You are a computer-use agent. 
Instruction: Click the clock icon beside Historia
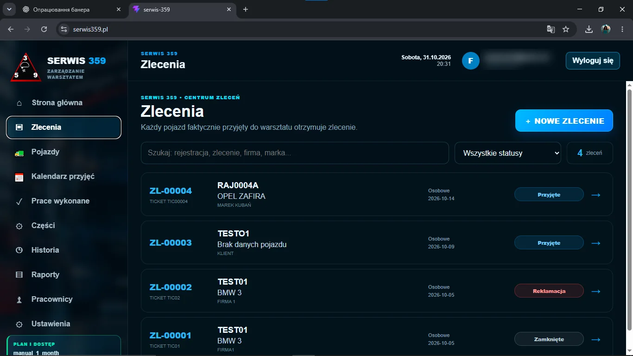tap(19, 250)
